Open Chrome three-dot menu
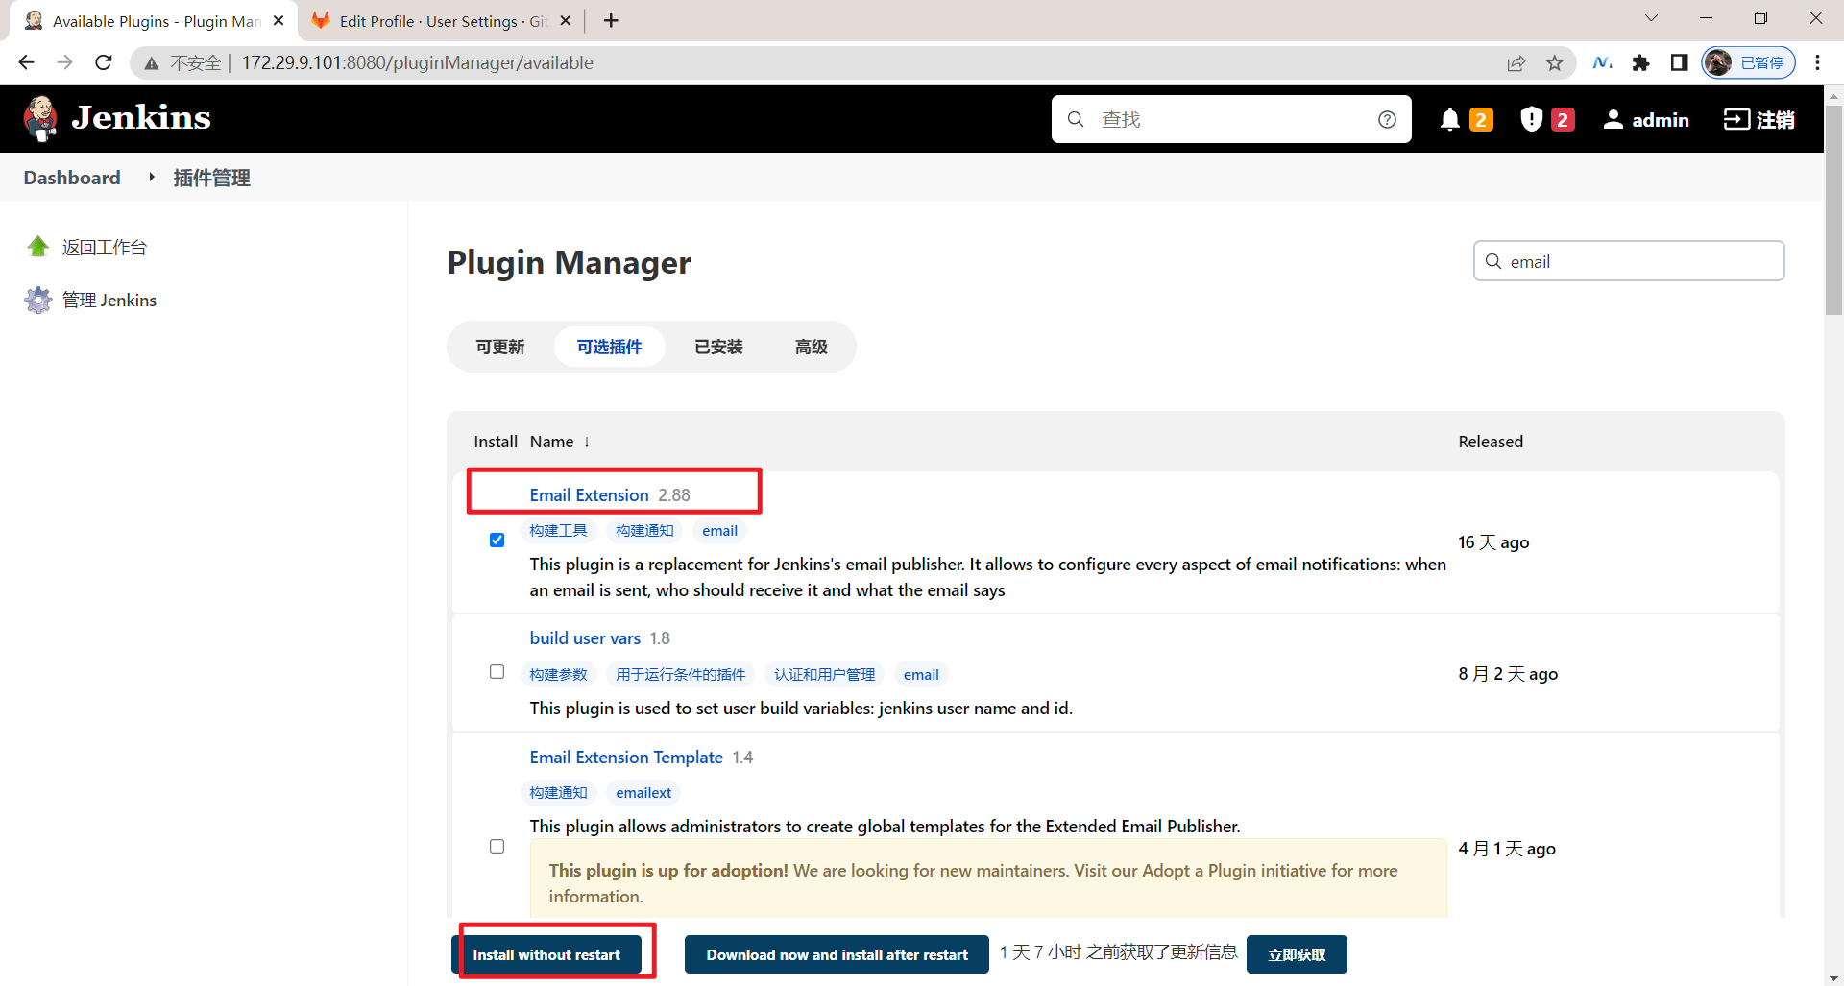The height and width of the screenshot is (986, 1844). coord(1817,62)
